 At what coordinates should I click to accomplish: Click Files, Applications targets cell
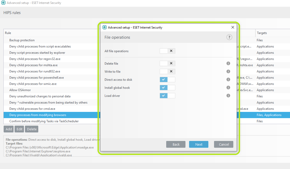point(269,115)
